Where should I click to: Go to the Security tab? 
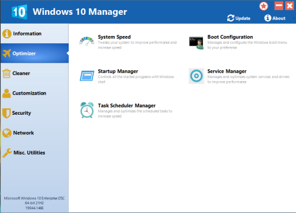pos(34,113)
